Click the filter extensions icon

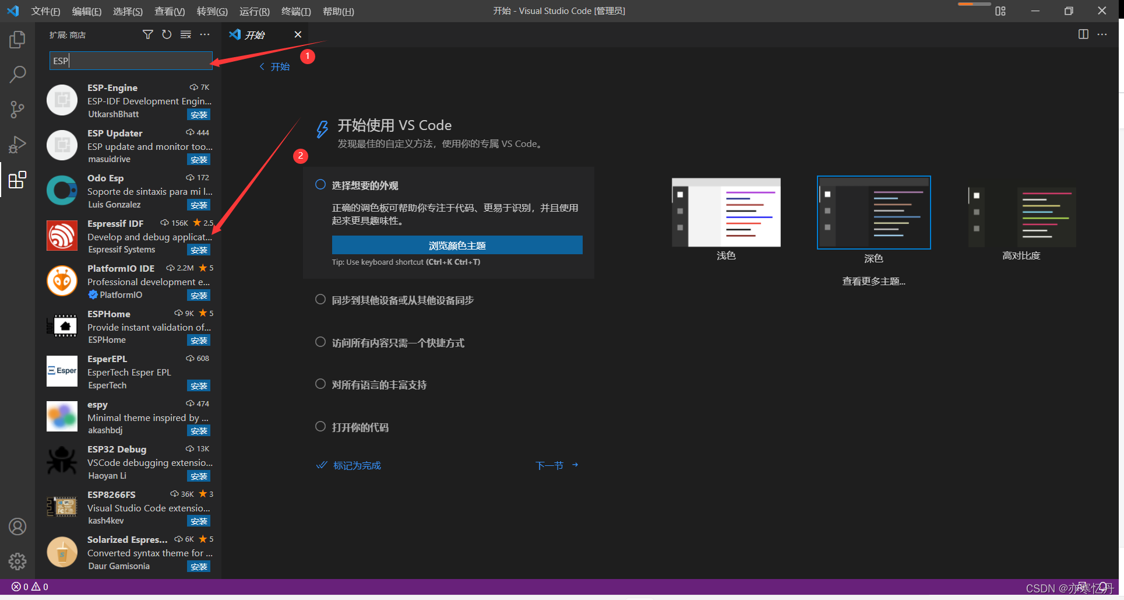148,35
